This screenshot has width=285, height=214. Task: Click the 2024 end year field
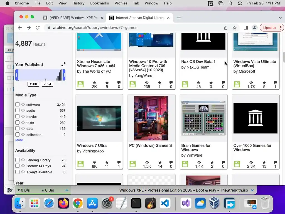(47, 84)
